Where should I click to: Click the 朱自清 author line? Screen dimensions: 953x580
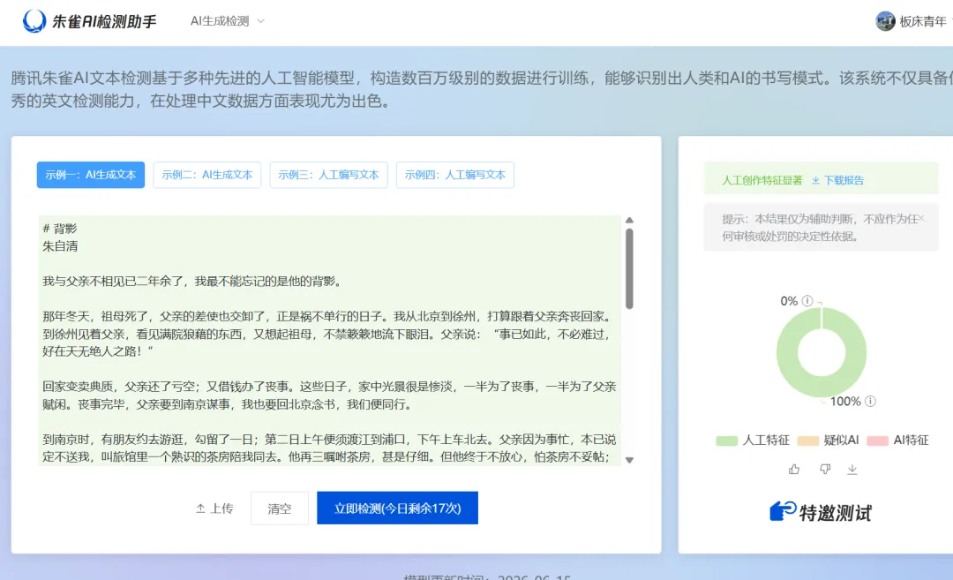pyautogui.click(x=60, y=246)
